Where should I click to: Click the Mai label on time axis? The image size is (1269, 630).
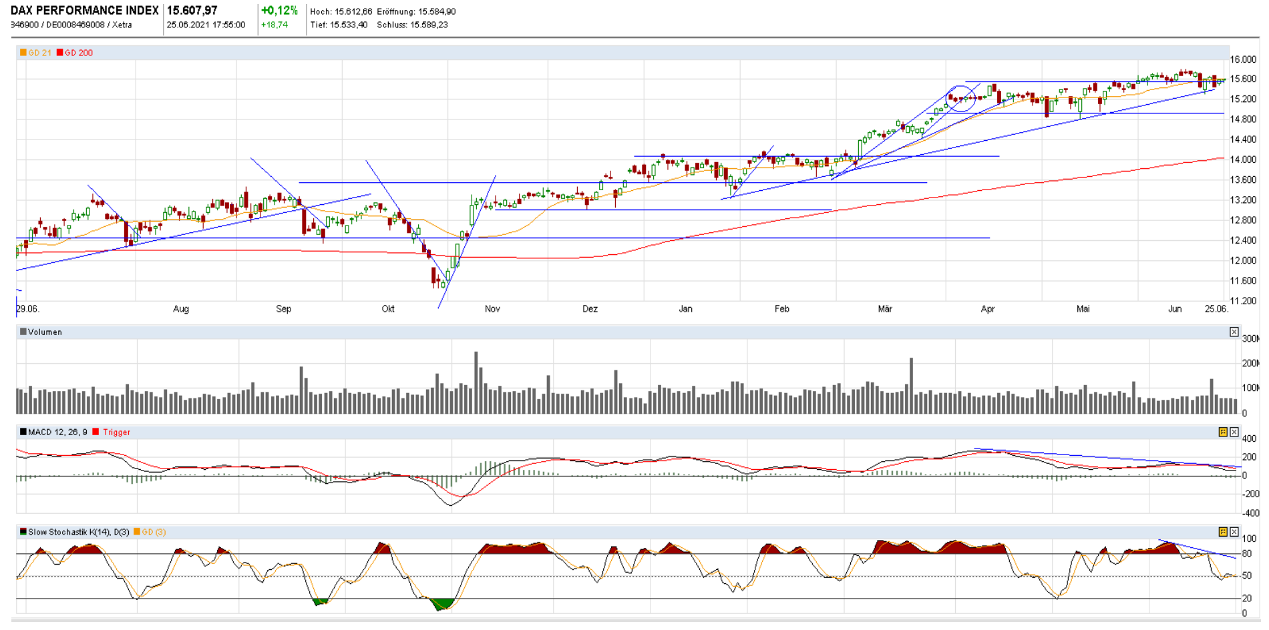(x=1083, y=309)
